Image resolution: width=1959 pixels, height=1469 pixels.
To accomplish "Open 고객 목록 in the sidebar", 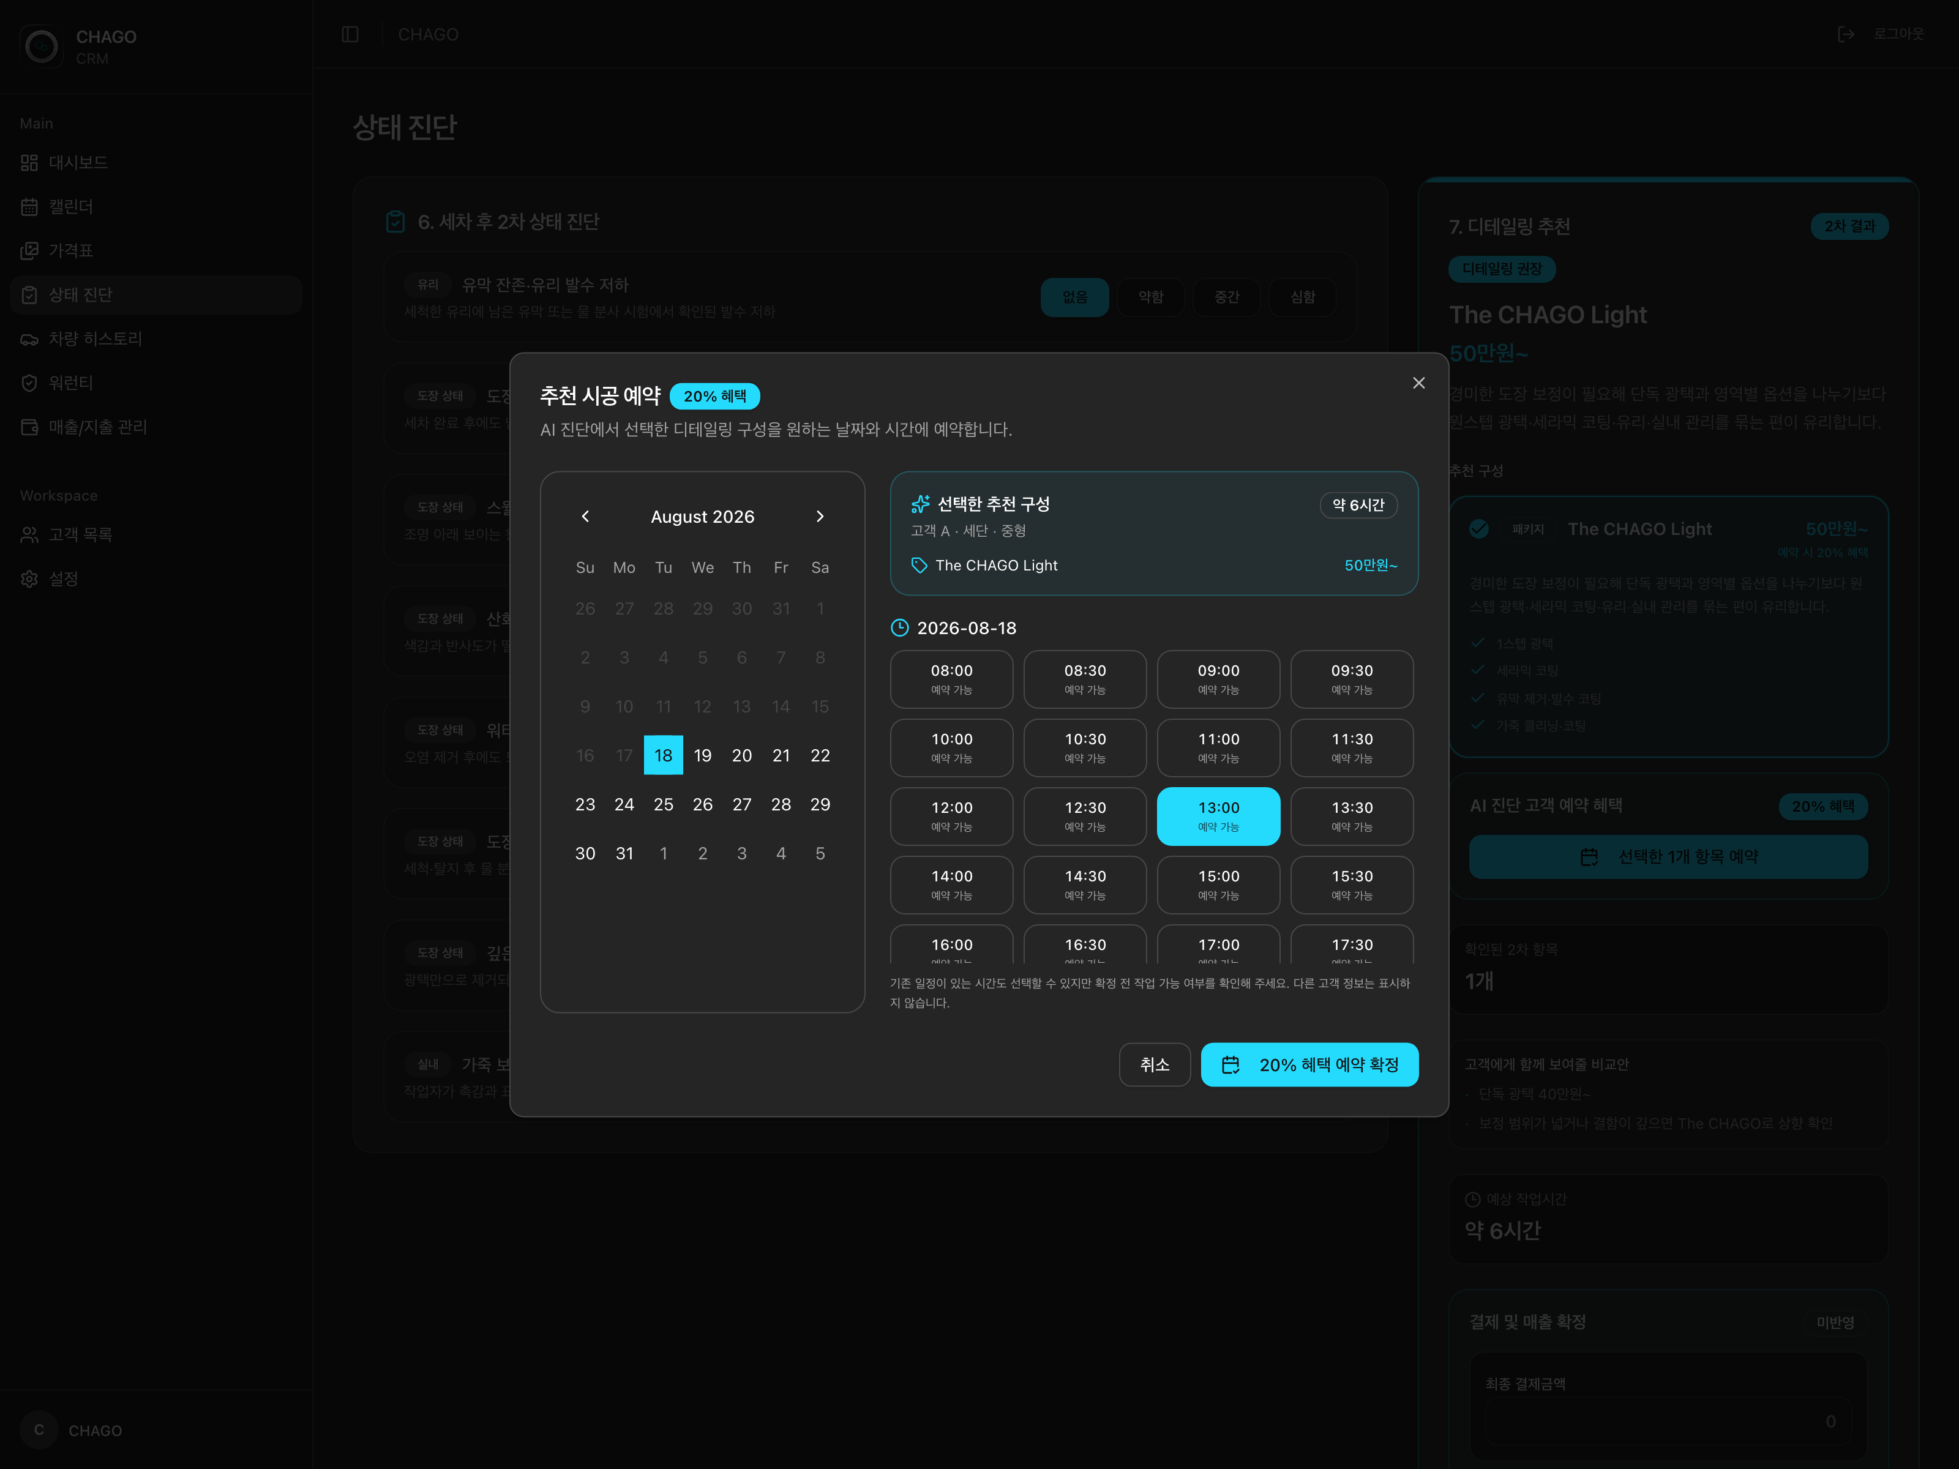I will point(156,535).
